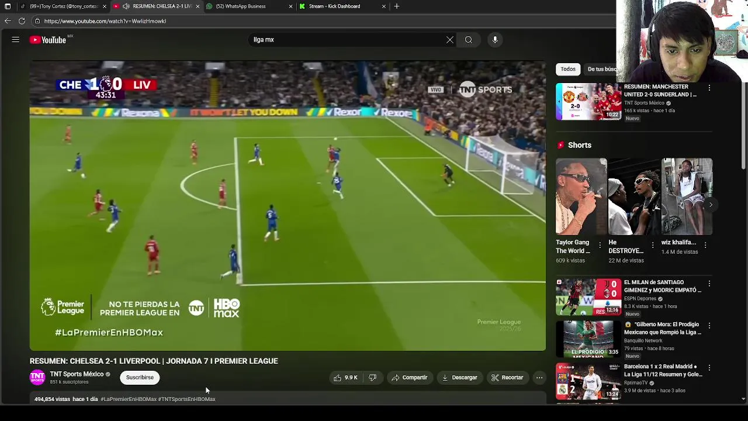Open Gilberto Mora El Prodigio thumbnail
The width and height of the screenshot is (748, 421).
(588, 339)
